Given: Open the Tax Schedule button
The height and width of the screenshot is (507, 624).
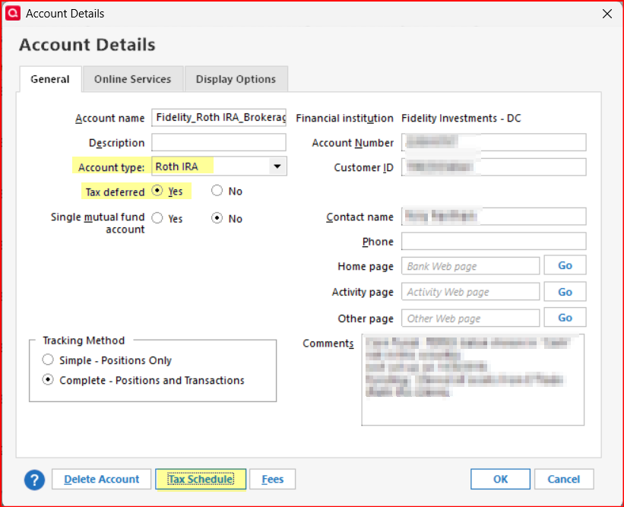Looking at the screenshot, I should (x=201, y=479).
